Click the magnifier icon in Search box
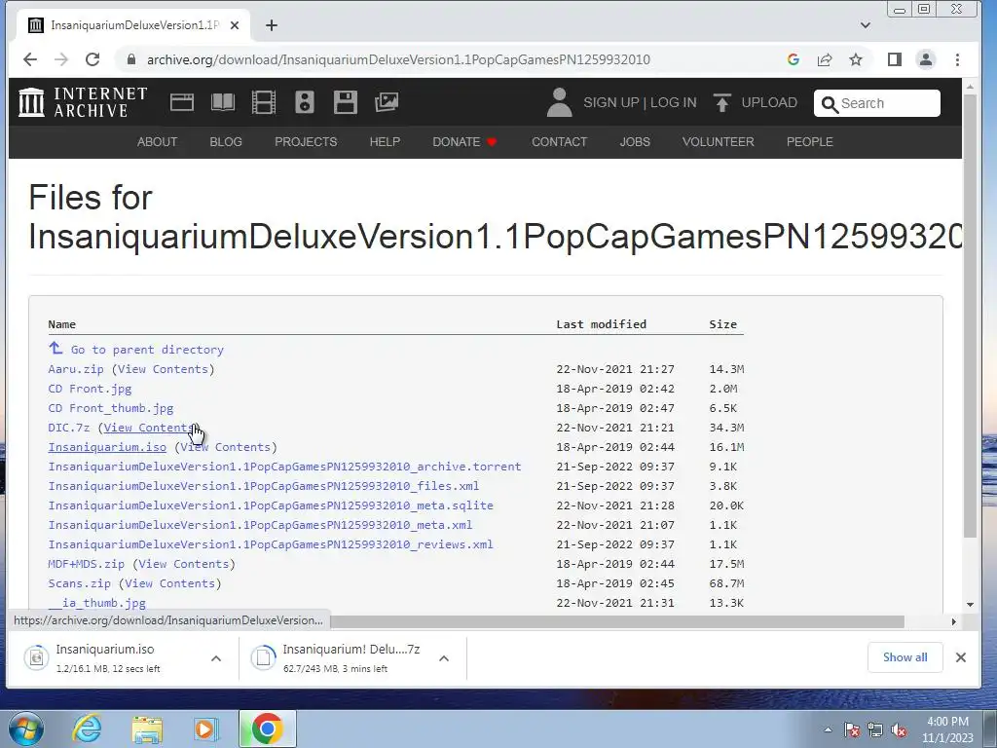Screen dimensions: 997x748 (830, 103)
